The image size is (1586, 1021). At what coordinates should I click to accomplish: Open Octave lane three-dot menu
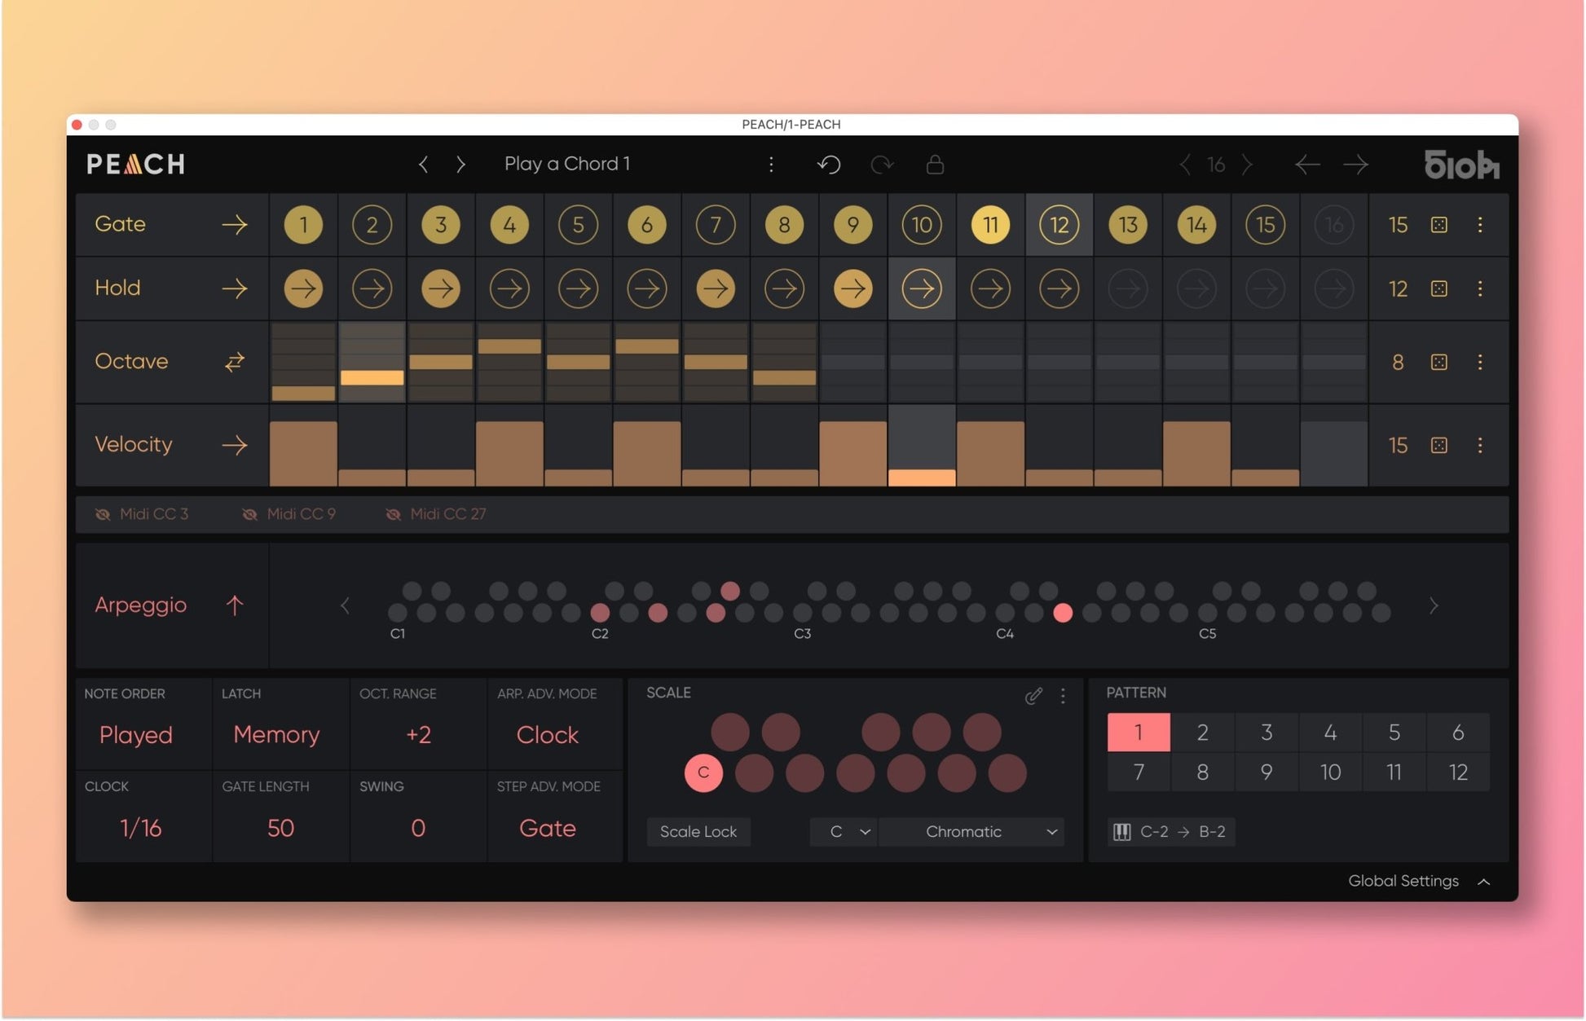click(1480, 362)
